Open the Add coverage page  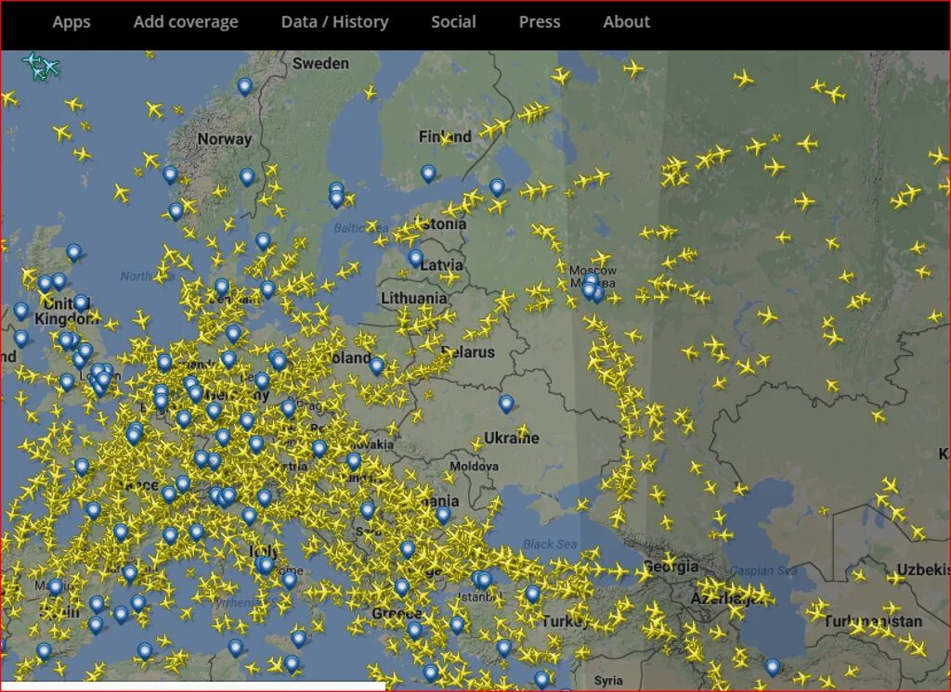(186, 22)
